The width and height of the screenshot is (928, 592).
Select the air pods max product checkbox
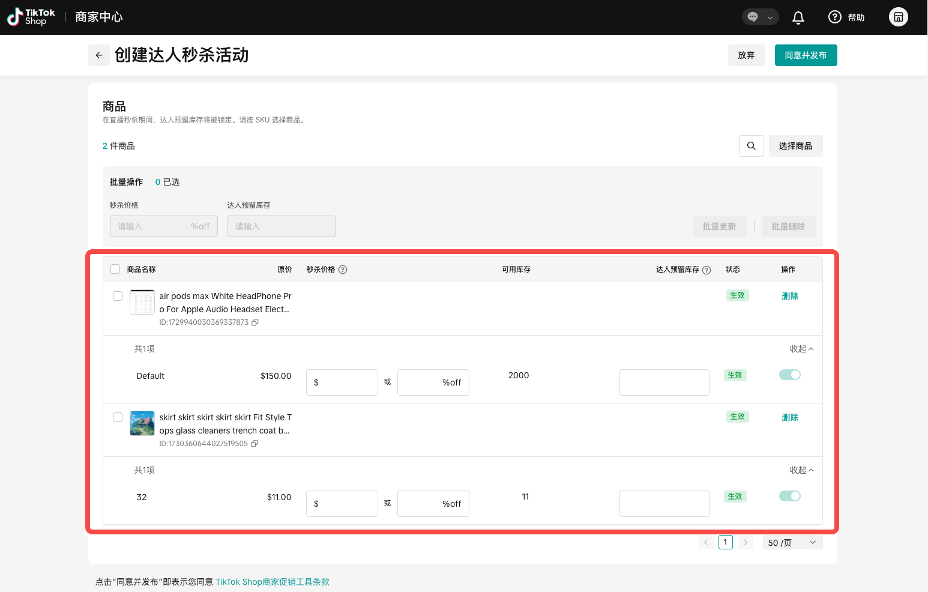coord(118,296)
